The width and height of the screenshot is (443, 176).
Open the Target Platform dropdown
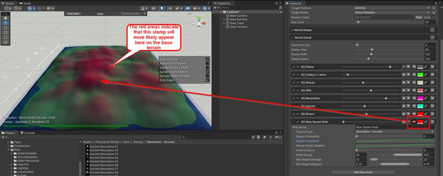tap(392, 8)
